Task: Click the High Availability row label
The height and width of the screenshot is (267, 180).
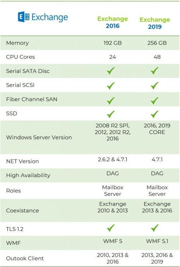Action: 28,175
